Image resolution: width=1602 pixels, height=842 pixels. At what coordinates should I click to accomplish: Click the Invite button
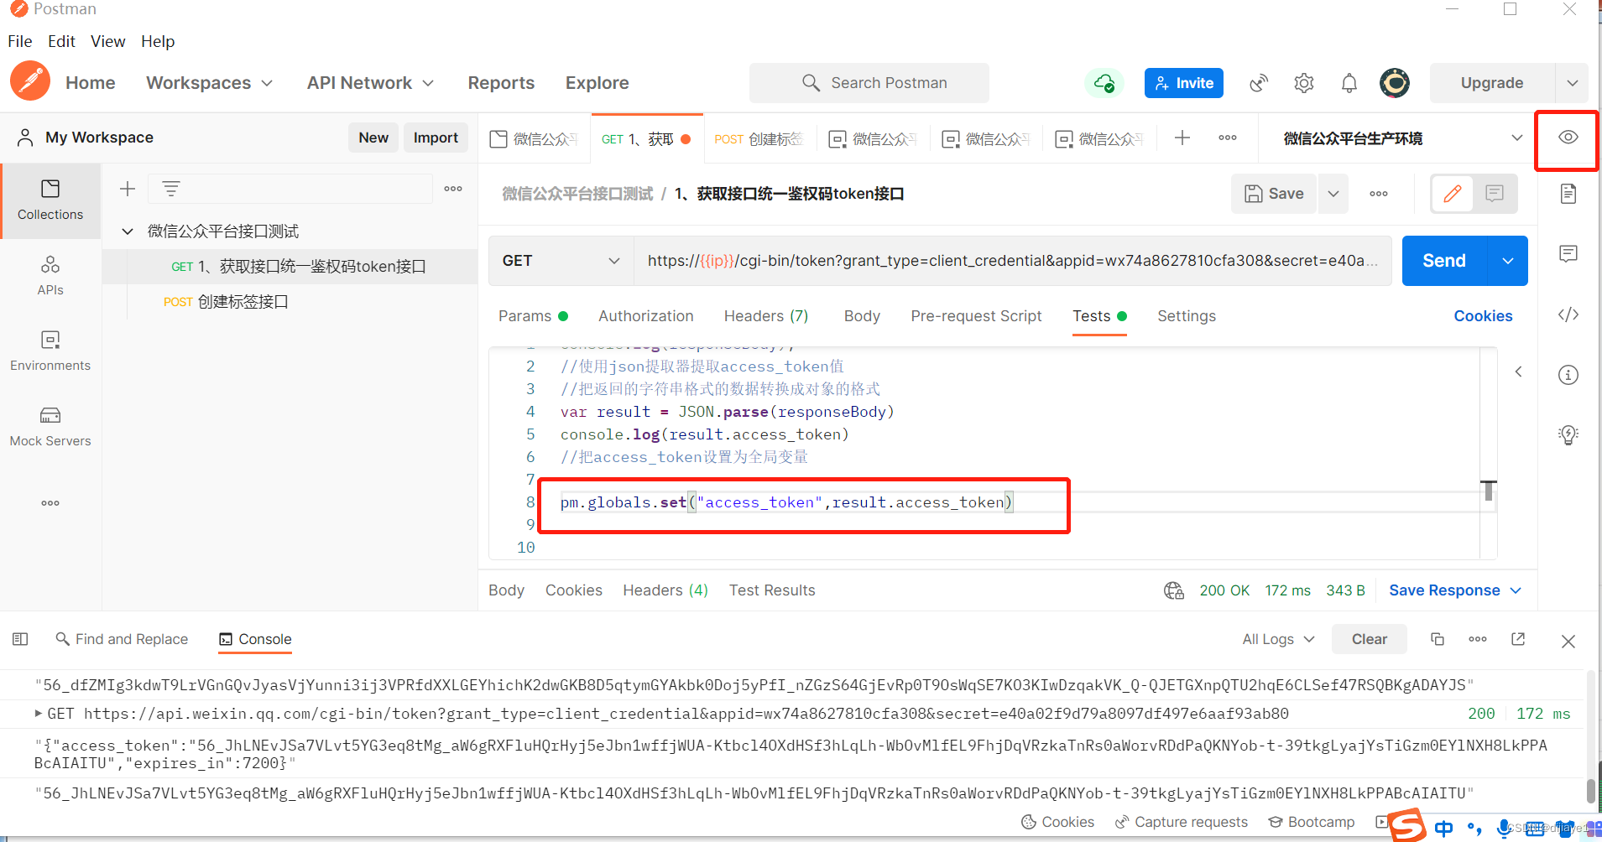coord(1184,83)
